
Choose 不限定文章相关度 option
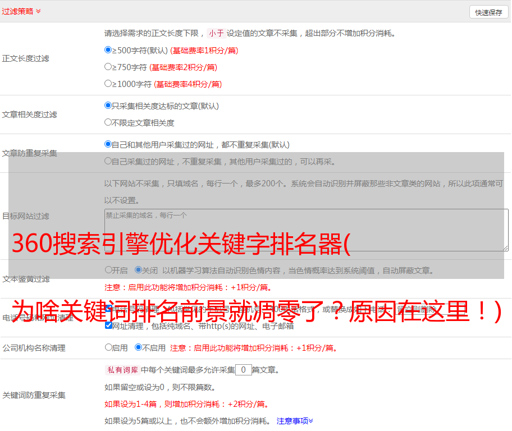[x=108, y=122]
